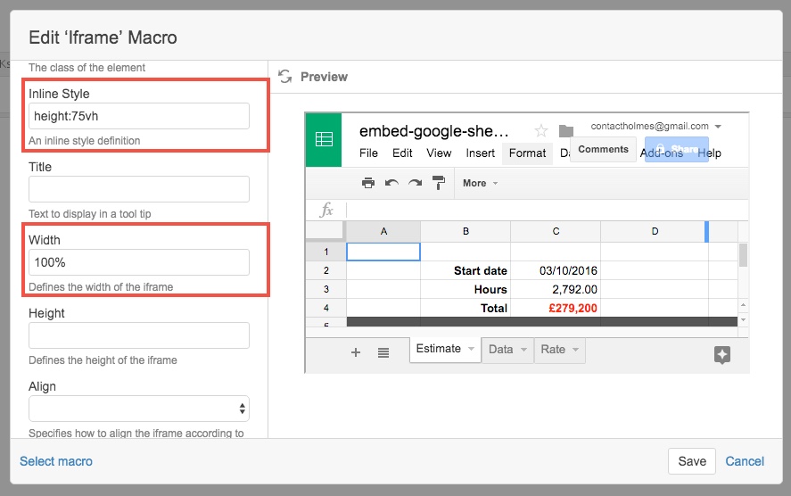Click the Select macro link
The image size is (791, 496).
[56, 461]
